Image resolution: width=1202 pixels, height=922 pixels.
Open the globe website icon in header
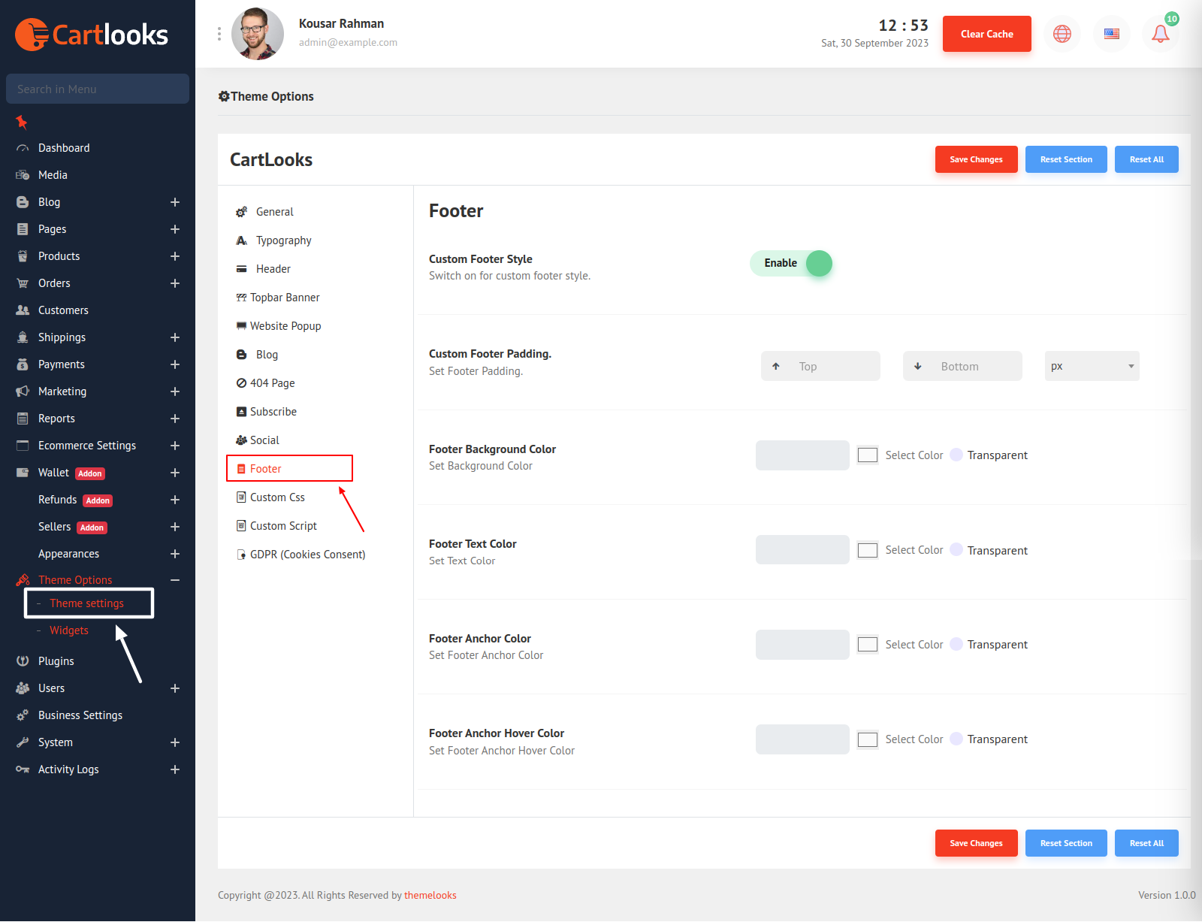tap(1062, 34)
